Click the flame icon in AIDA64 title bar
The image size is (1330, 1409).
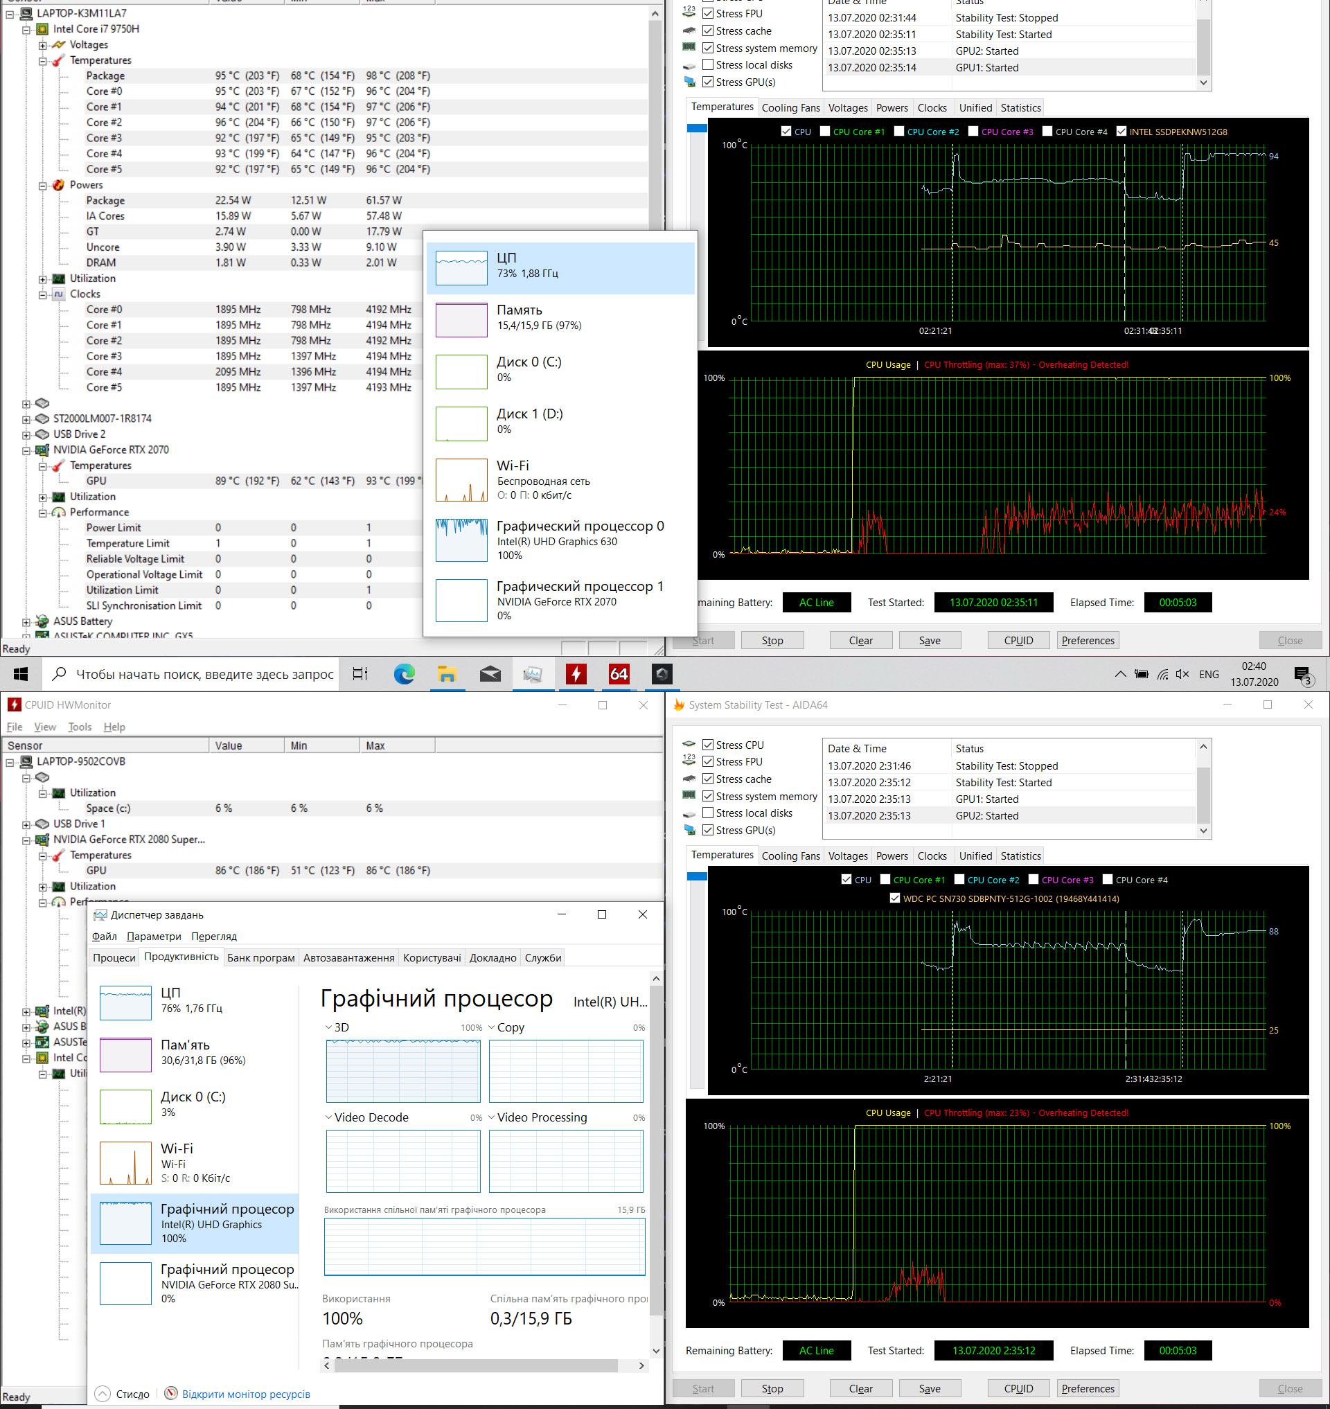tap(678, 705)
